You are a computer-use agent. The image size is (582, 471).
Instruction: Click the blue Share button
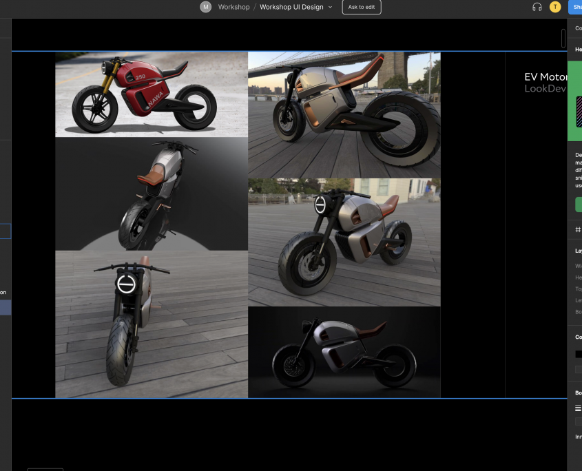[x=576, y=7]
